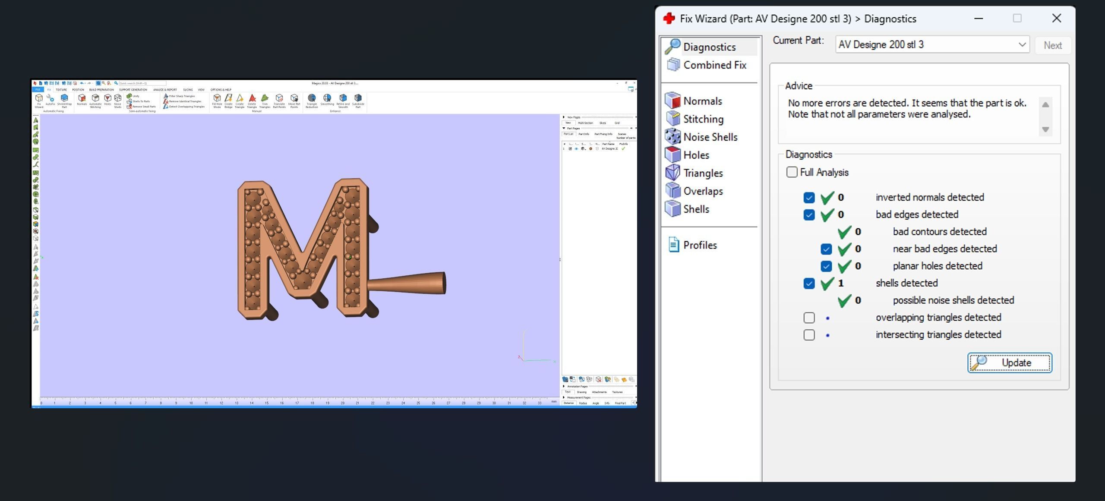Uncheck inverted normals detected checkbox
1105x501 pixels.
[x=809, y=198]
